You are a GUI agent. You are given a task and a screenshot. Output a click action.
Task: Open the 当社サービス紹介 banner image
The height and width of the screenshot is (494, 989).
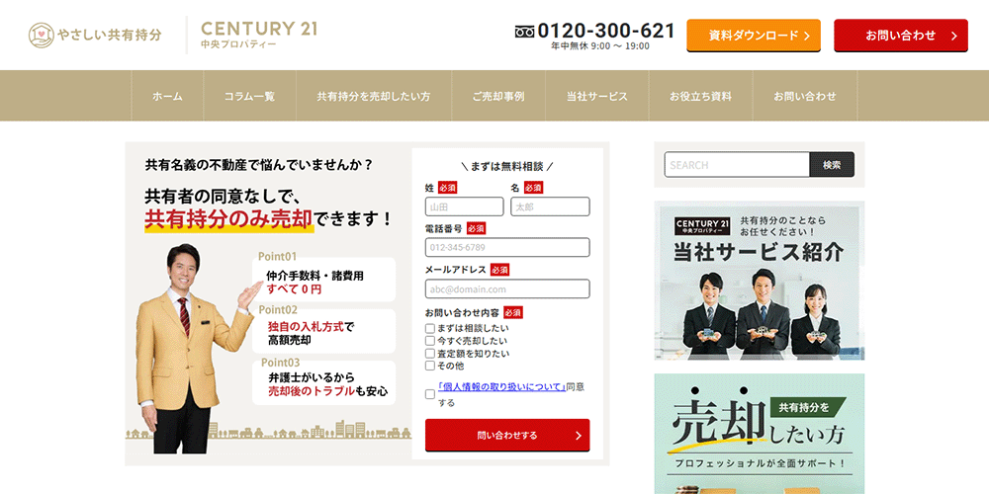pos(759,281)
